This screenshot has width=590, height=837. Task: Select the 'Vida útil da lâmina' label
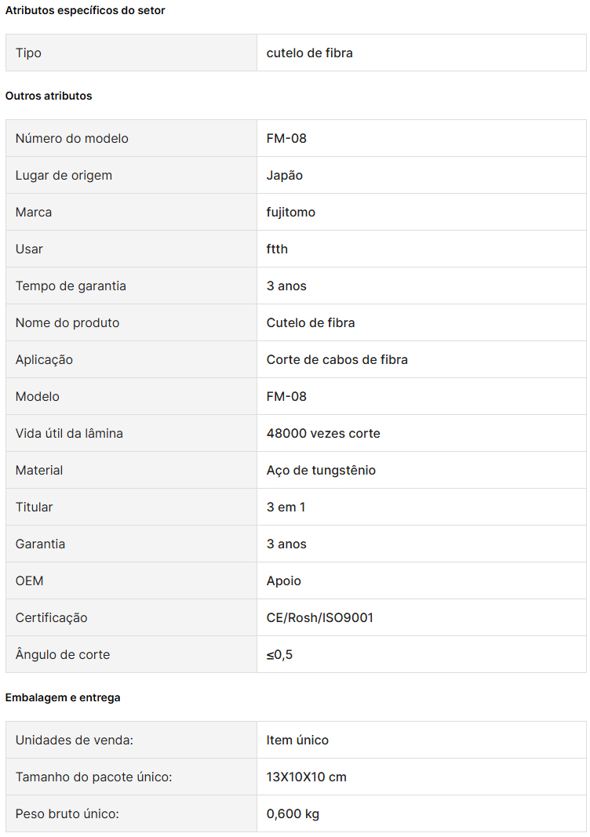click(69, 433)
